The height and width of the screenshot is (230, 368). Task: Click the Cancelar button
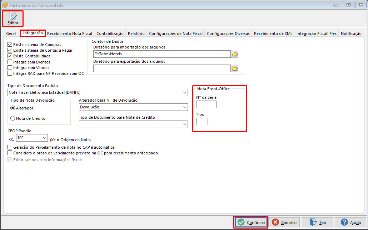(x=285, y=222)
